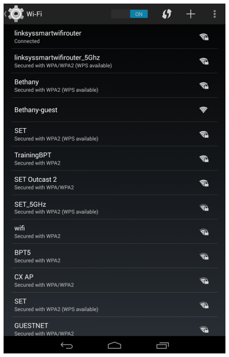Open the three-dot overflow menu
The height and width of the screenshot is (357, 229).
[215, 14]
